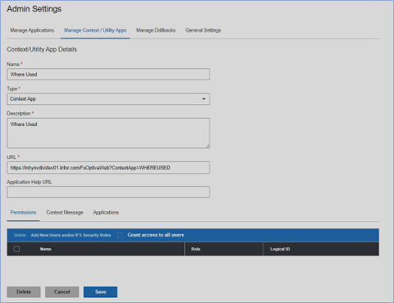Click the Name field containing Where Used

108,75
